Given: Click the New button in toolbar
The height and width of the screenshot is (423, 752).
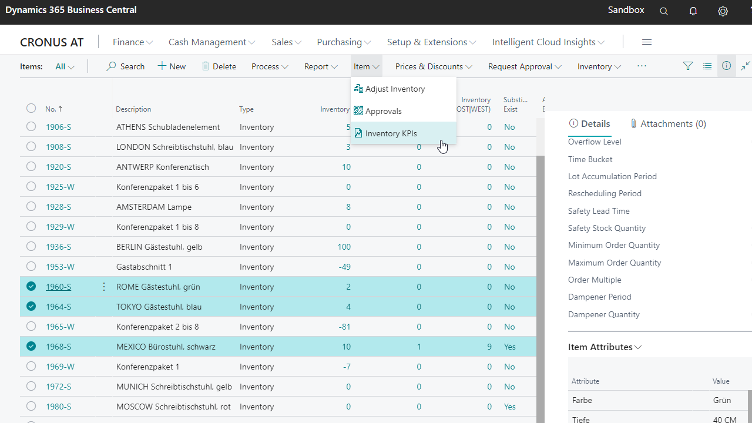Looking at the screenshot, I should [172, 66].
